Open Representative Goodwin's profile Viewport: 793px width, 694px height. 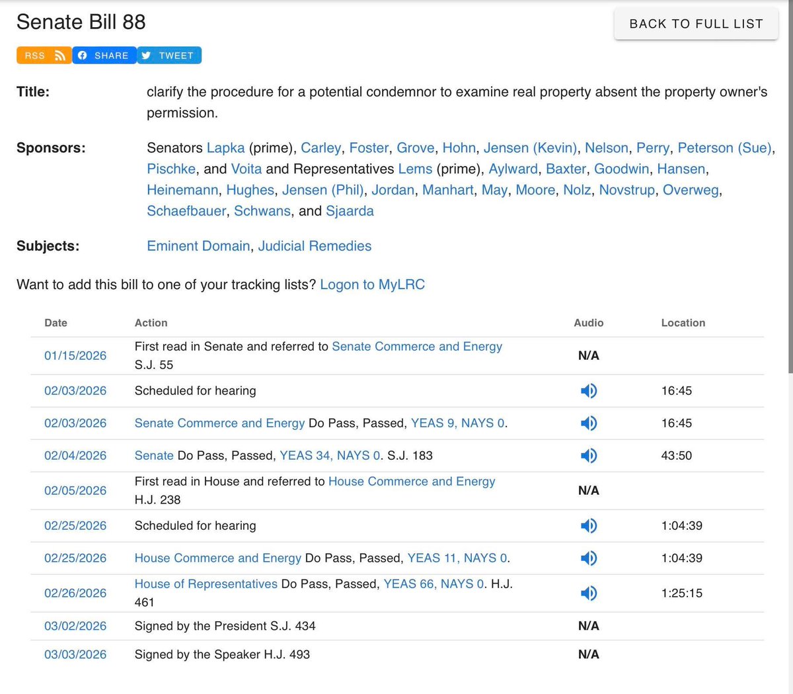[x=621, y=169]
